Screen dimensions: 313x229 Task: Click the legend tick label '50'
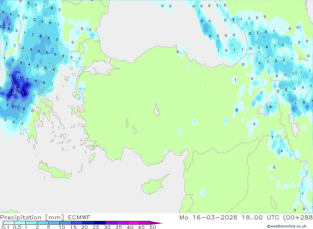[x=153, y=227]
